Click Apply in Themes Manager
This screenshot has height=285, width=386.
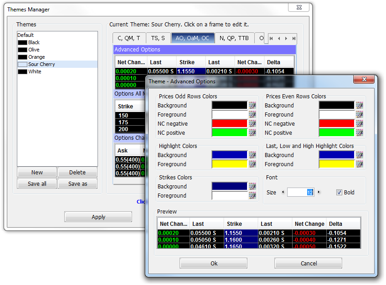98,217
